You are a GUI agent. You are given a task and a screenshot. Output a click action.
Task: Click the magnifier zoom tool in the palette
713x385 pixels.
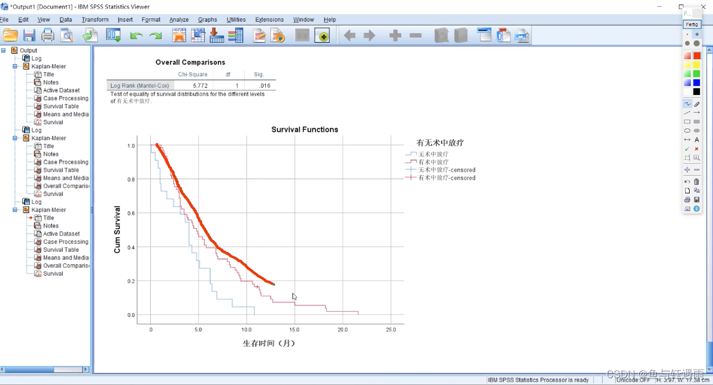(696, 158)
